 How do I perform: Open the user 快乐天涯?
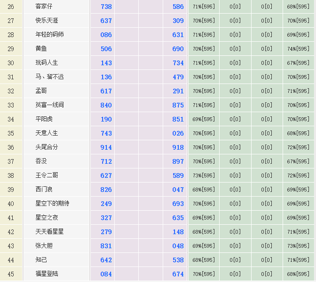click(x=47, y=21)
